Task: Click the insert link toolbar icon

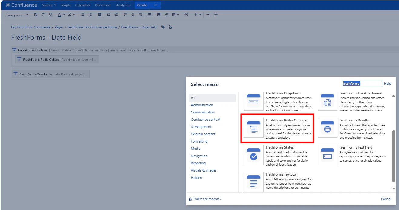Action: pyautogui.click(x=166, y=15)
